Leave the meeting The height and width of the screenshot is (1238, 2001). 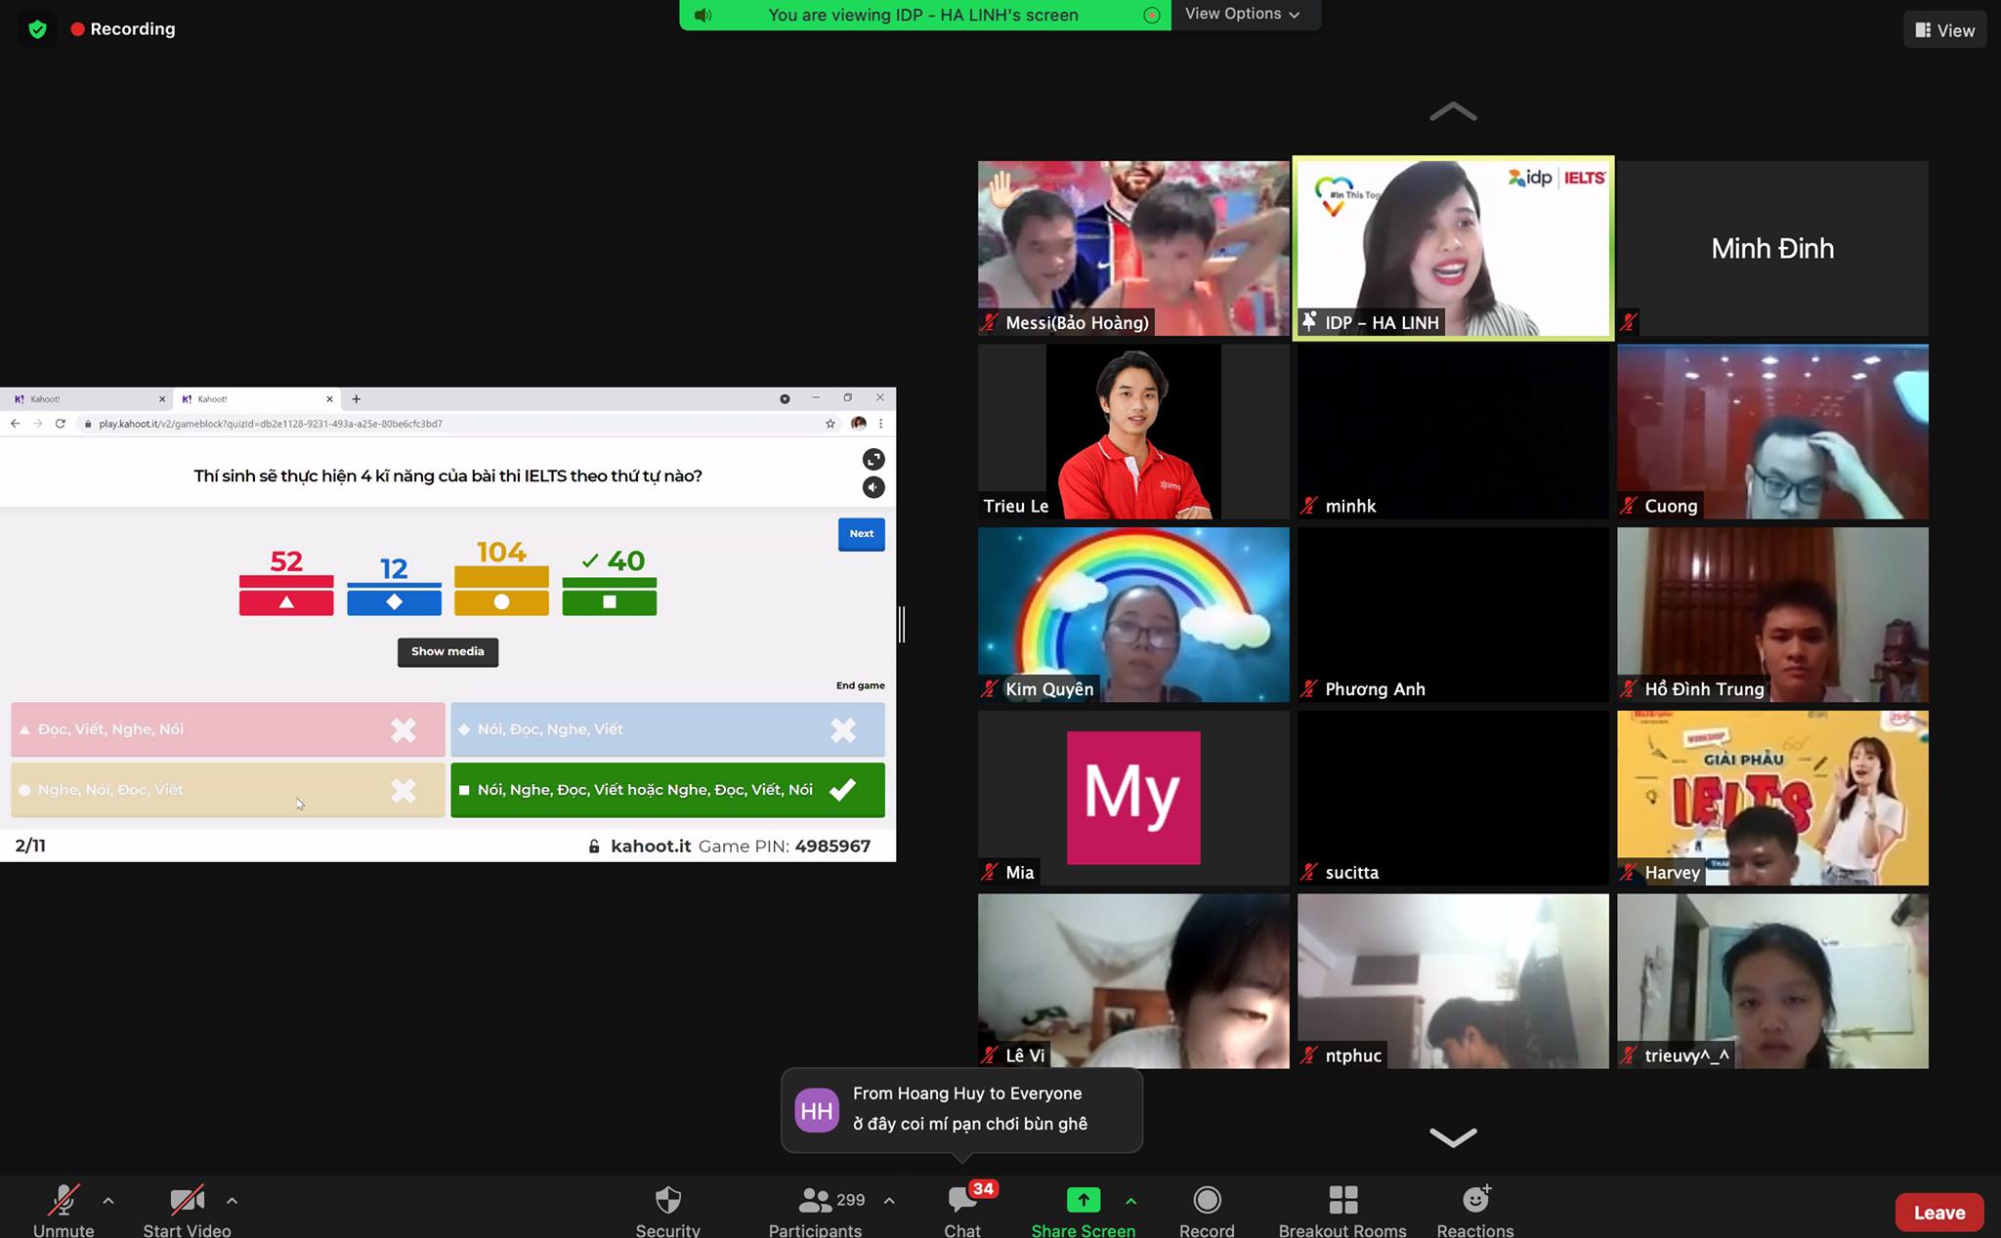point(1938,1213)
